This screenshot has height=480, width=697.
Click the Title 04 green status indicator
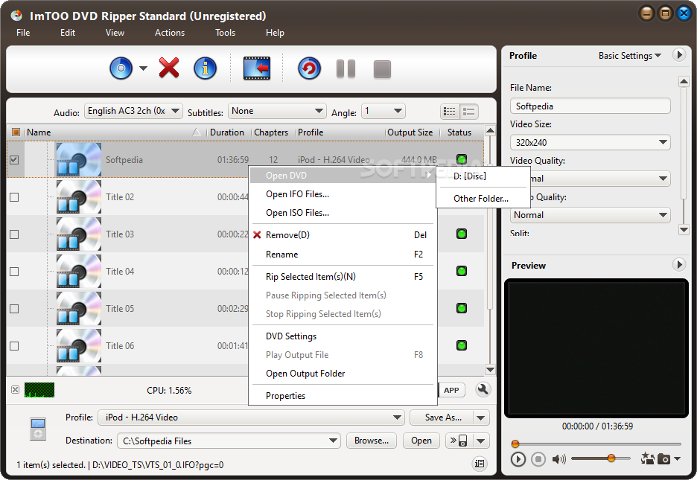462,271
